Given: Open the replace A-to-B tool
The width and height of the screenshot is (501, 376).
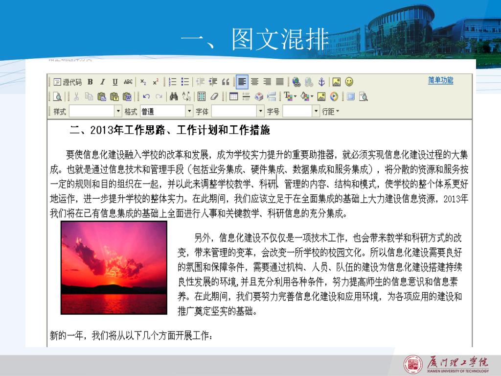Looking at the screenshot, I should [186, 96].
